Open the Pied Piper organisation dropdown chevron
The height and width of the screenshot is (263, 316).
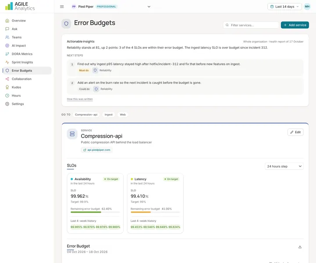coord(149,7)
